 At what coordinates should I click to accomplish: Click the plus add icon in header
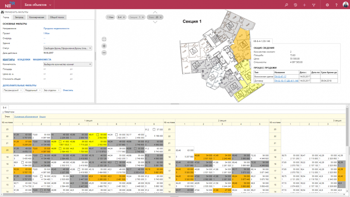pos(304,5)
